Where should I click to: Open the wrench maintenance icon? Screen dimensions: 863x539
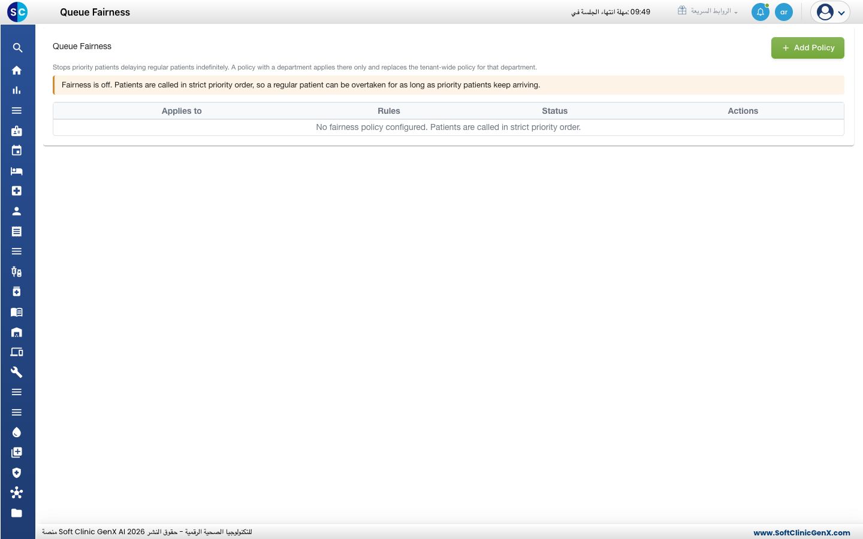pos(17,372)
